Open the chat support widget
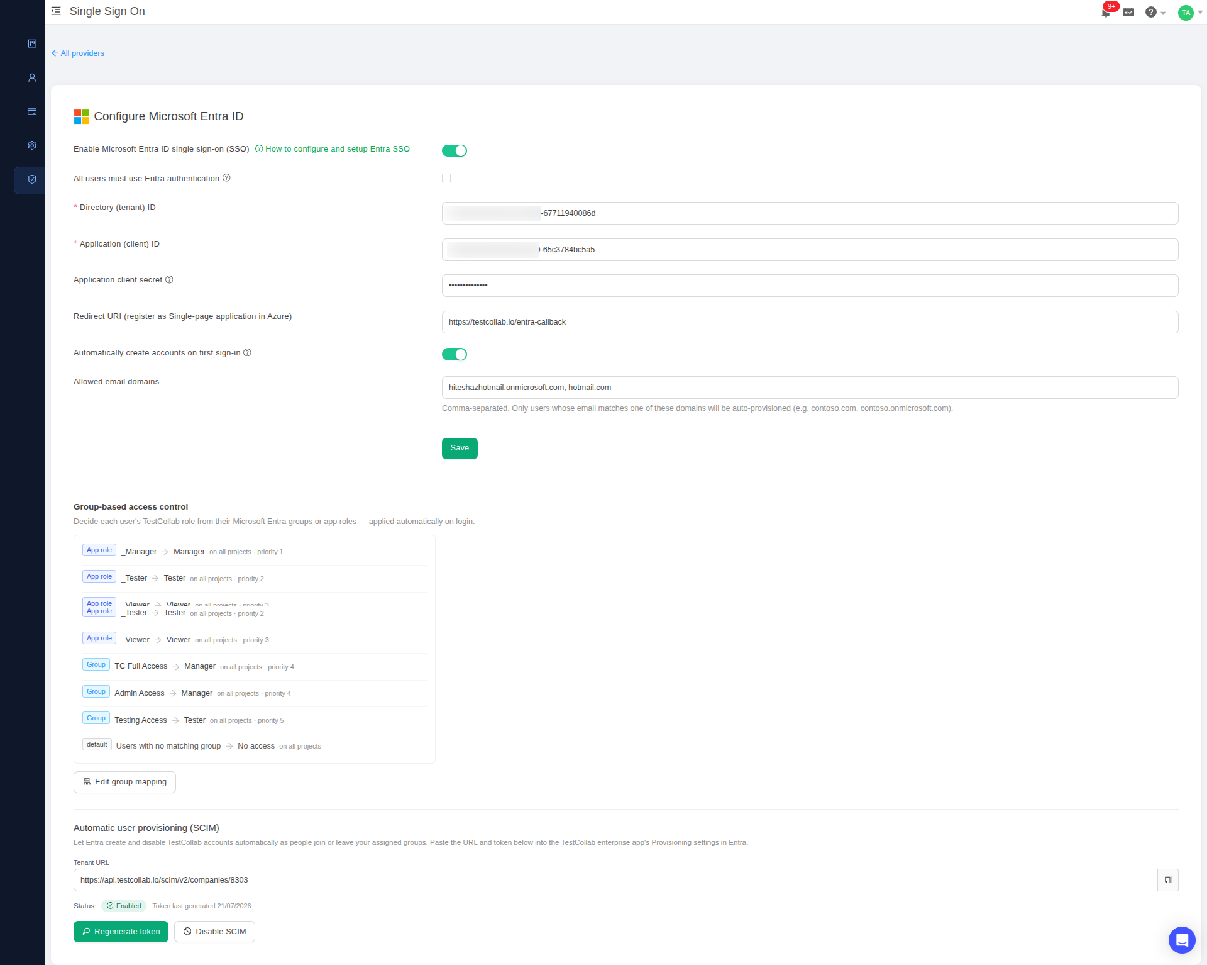The width and height of the screenshot is (1207, 965). point(1182,940)
